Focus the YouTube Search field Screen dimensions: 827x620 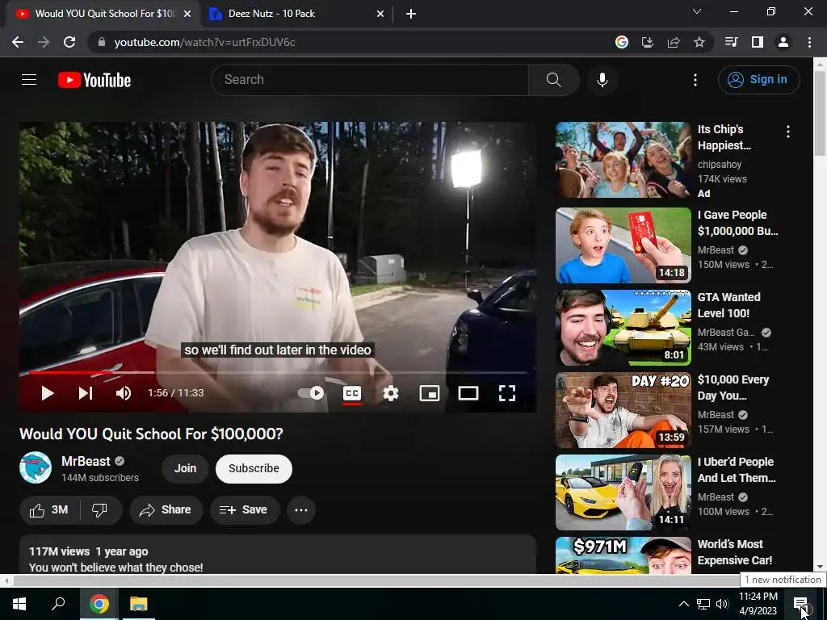369,80
